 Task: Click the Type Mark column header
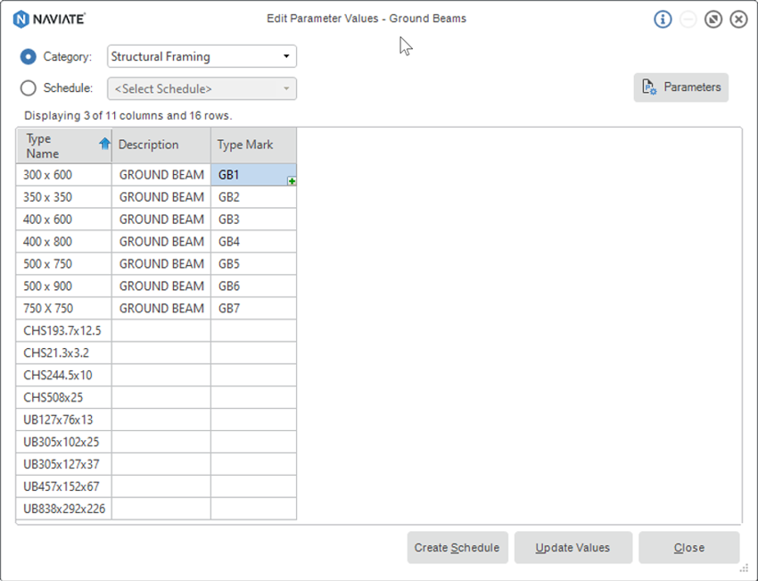pyautogui.click(x=253, y=145)
